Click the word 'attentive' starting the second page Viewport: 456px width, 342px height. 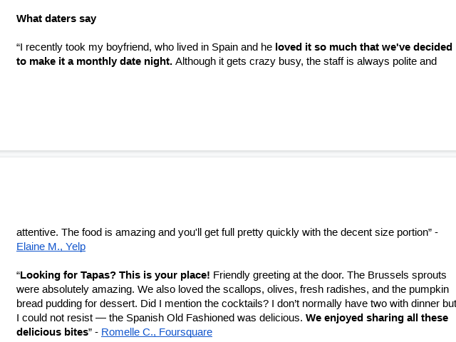pyautogui.click(x=37, y=232)
